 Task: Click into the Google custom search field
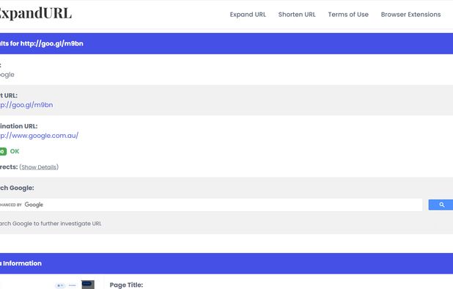[211, 205]
